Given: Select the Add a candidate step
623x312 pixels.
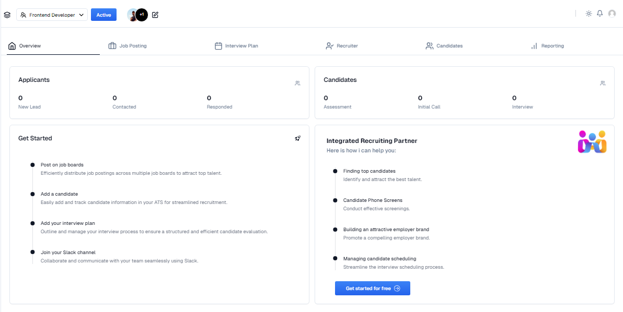Looking at the screenshot, I should point(134,198).
